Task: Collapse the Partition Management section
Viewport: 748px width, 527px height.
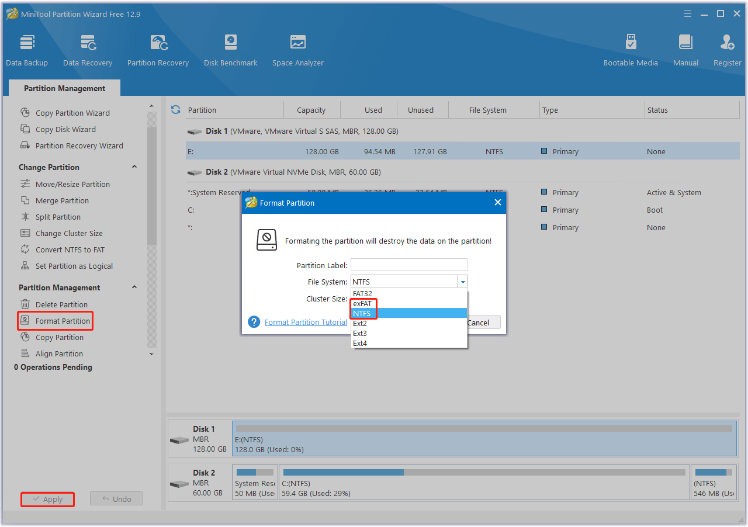Action: click(134, 287)
